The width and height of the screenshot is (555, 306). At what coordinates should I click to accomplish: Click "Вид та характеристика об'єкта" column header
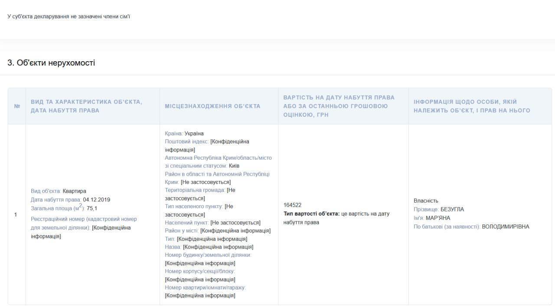point(86,106)
